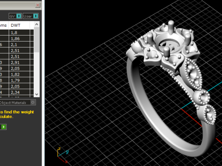The width and height of the screenshot is (222, 166).
Task: Select the 2,91 DWT cell
Action: click(x=19, y=62)
